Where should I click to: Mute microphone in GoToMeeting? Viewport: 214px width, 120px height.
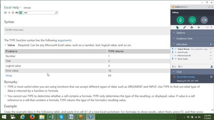[181, 20]
